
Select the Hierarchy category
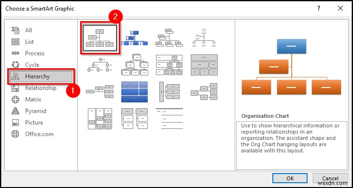pyautogui.click(x=41, y=76)
